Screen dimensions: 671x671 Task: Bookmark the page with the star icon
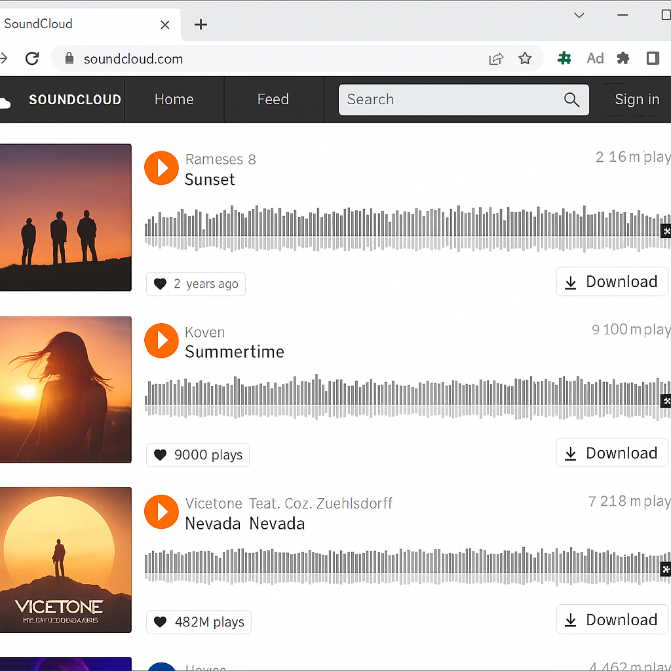[x=525, y=58]
